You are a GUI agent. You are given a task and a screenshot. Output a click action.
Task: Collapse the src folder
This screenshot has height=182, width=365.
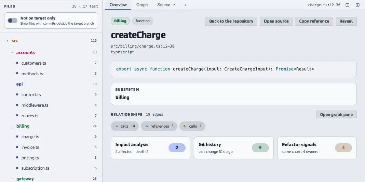7,41
